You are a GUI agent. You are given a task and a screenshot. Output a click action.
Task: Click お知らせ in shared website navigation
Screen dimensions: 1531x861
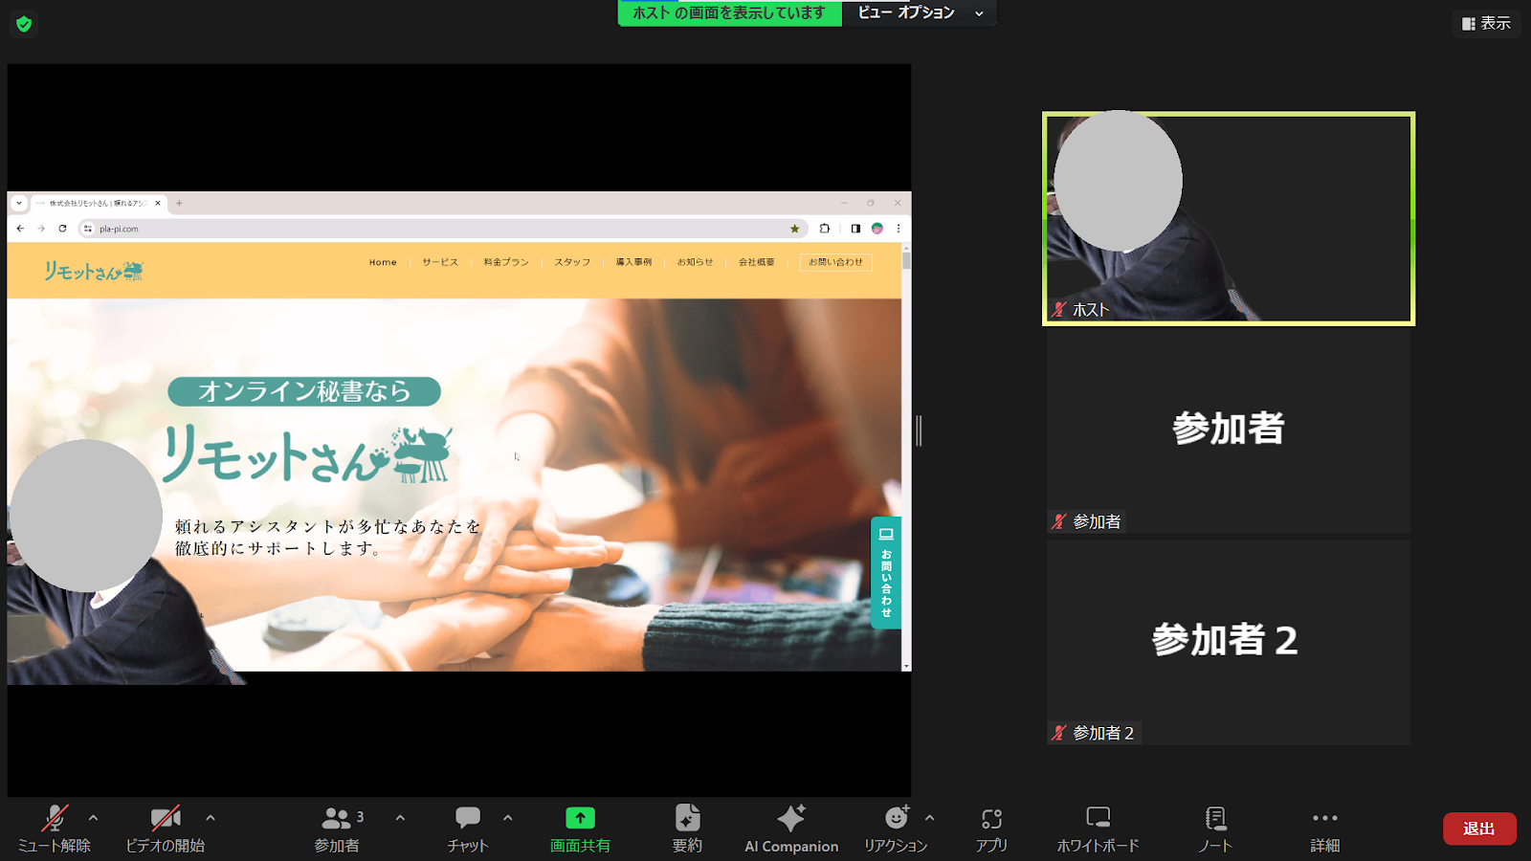(695, 262)
